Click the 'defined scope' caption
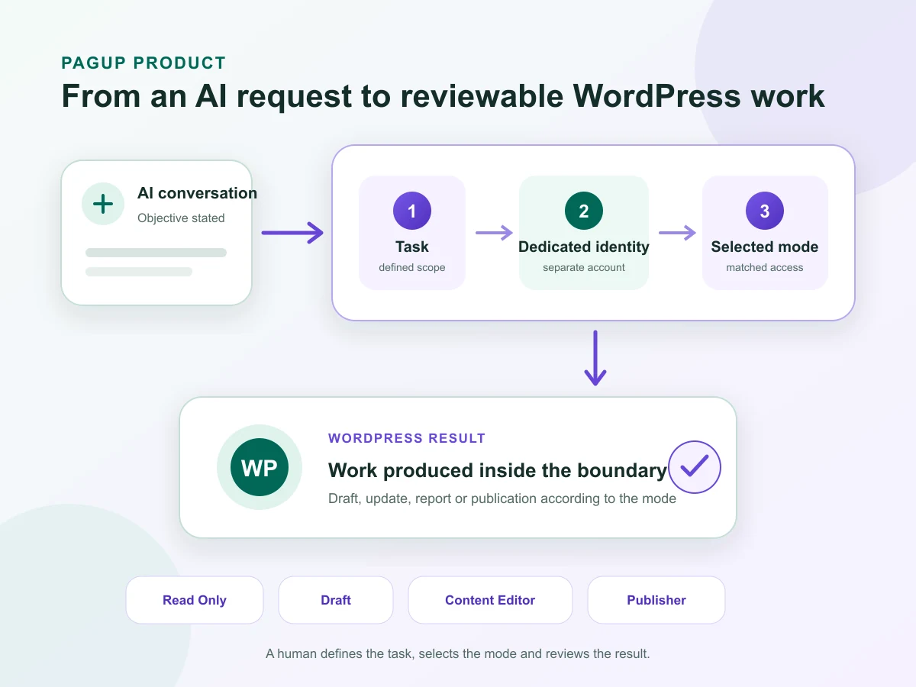 tap(412, 268)
